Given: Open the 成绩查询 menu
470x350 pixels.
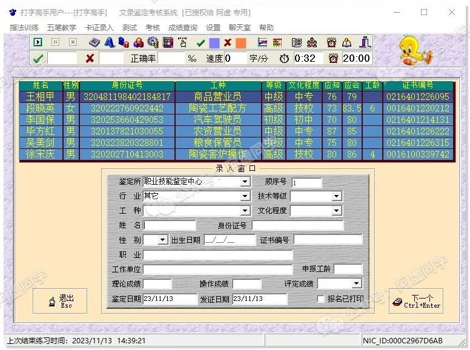Looking at the screenshot, I should (x=183, y=28).
